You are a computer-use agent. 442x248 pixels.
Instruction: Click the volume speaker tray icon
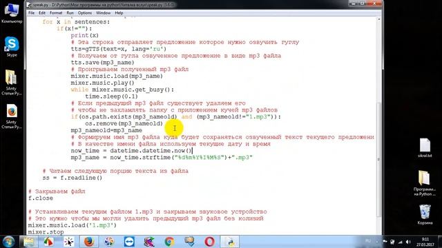click(x=408, y=242)
